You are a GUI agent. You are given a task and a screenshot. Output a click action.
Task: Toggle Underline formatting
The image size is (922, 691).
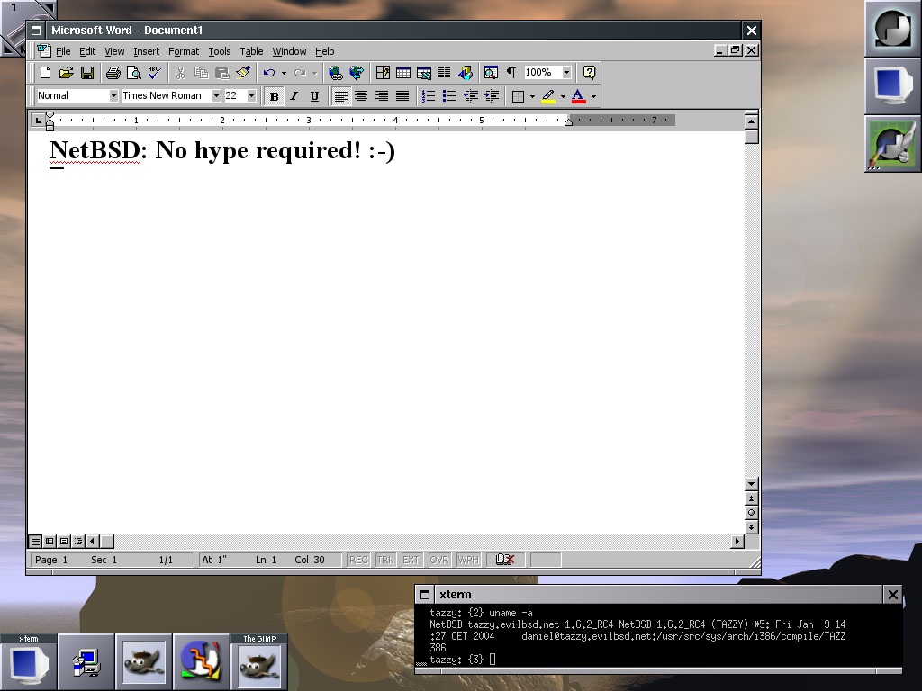pyautogui.click(x=314, y=95)
